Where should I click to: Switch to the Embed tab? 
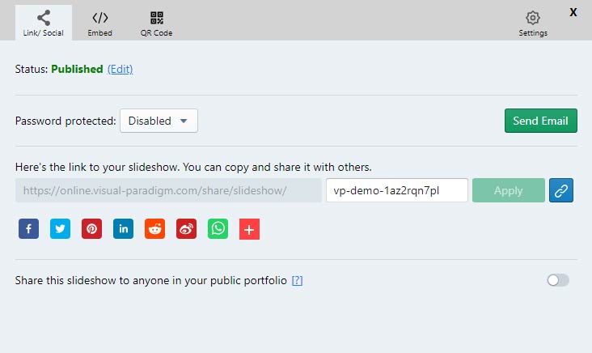(99, 23)
